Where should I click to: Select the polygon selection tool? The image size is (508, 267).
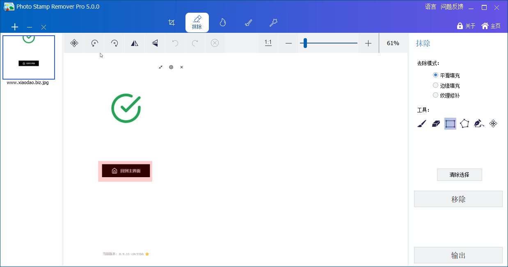tap(465, 123)
